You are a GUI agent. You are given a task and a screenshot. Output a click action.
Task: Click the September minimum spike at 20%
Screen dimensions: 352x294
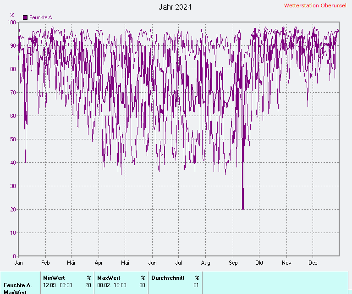(243, 208)
